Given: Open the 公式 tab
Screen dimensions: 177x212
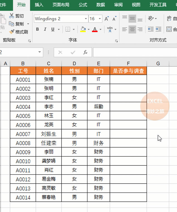Looking at the screenshot, I should point(83,5).
